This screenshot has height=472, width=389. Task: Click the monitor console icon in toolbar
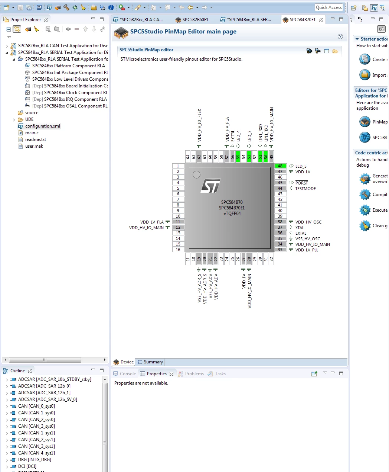[x=39, y=7]
